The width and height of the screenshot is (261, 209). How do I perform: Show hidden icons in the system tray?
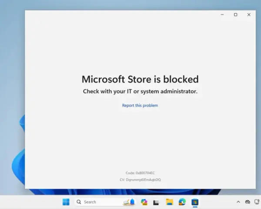pyautogui.click(x=238, y=202)
